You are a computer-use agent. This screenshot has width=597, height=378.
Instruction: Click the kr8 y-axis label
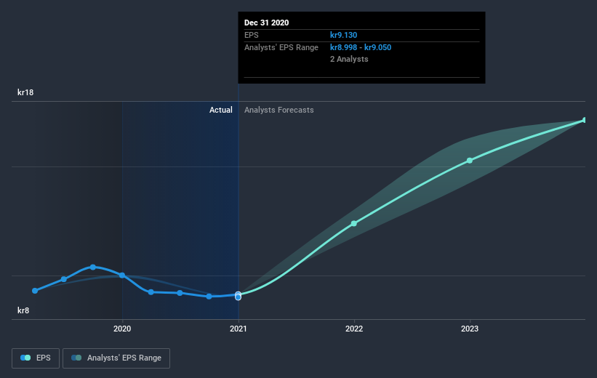[23, 310]
